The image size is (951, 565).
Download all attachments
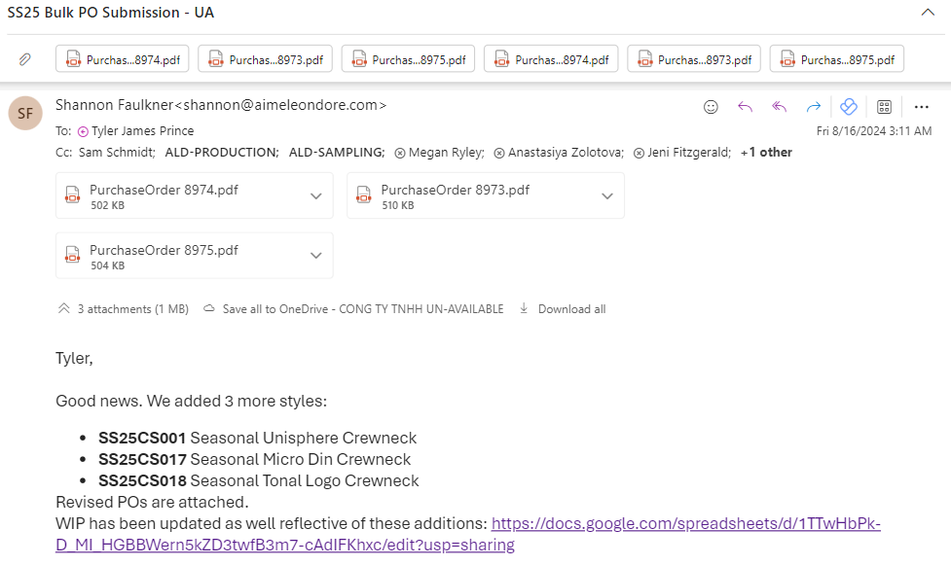pyautogui.click(x=563, y=309)
